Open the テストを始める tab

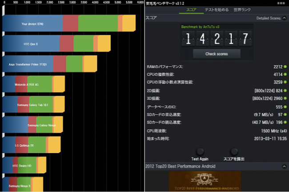[x=217, y=10]
